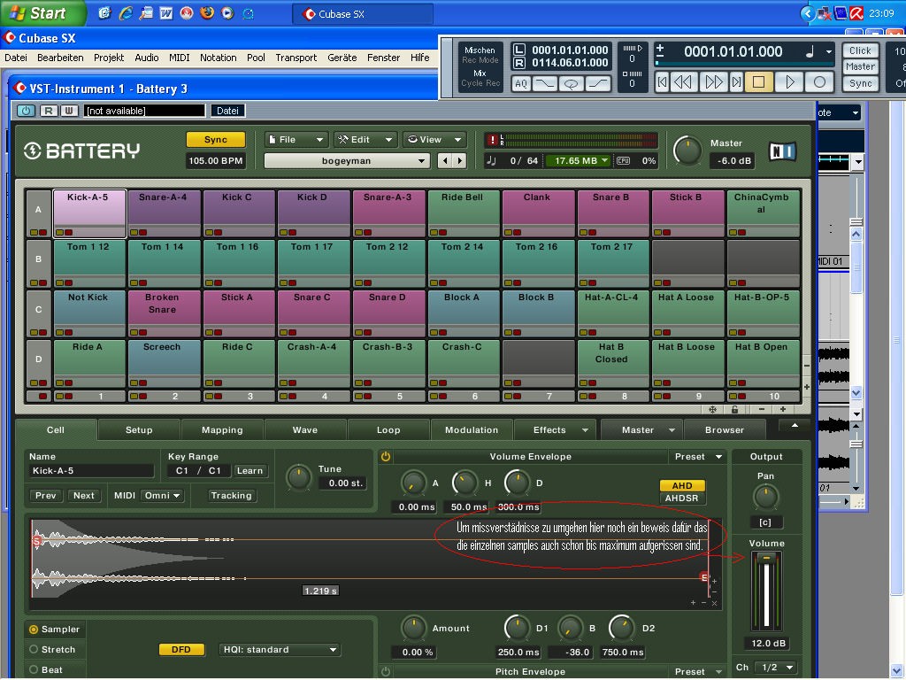Click the AQ auto quantize button in transport

tap(520, 84)
